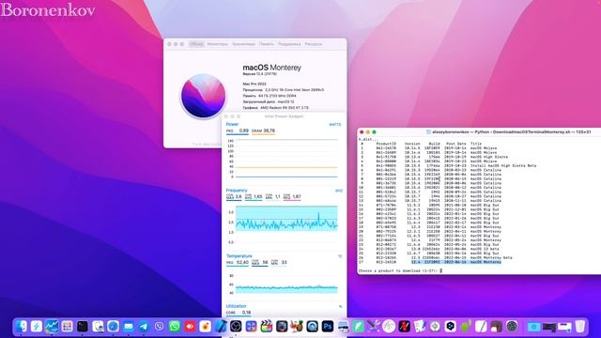Launch the Xcode hammer icon in Dock
Viewport: 601px width, 338px height.
coord(221,326)
